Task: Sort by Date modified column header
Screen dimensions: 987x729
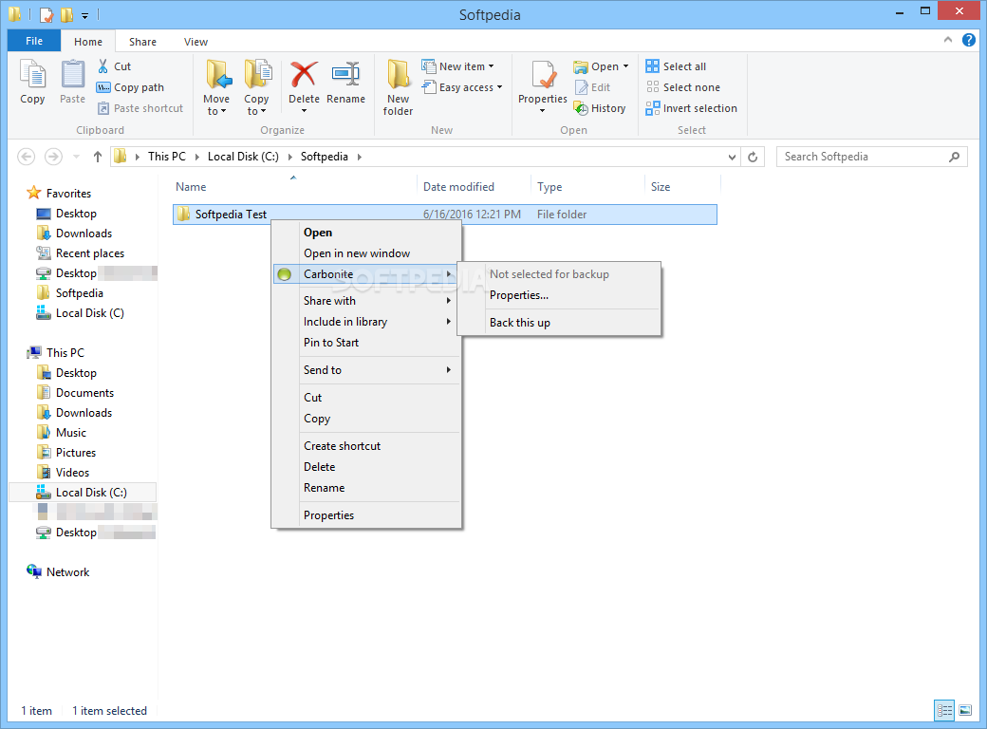Action: tap(458, 187)
